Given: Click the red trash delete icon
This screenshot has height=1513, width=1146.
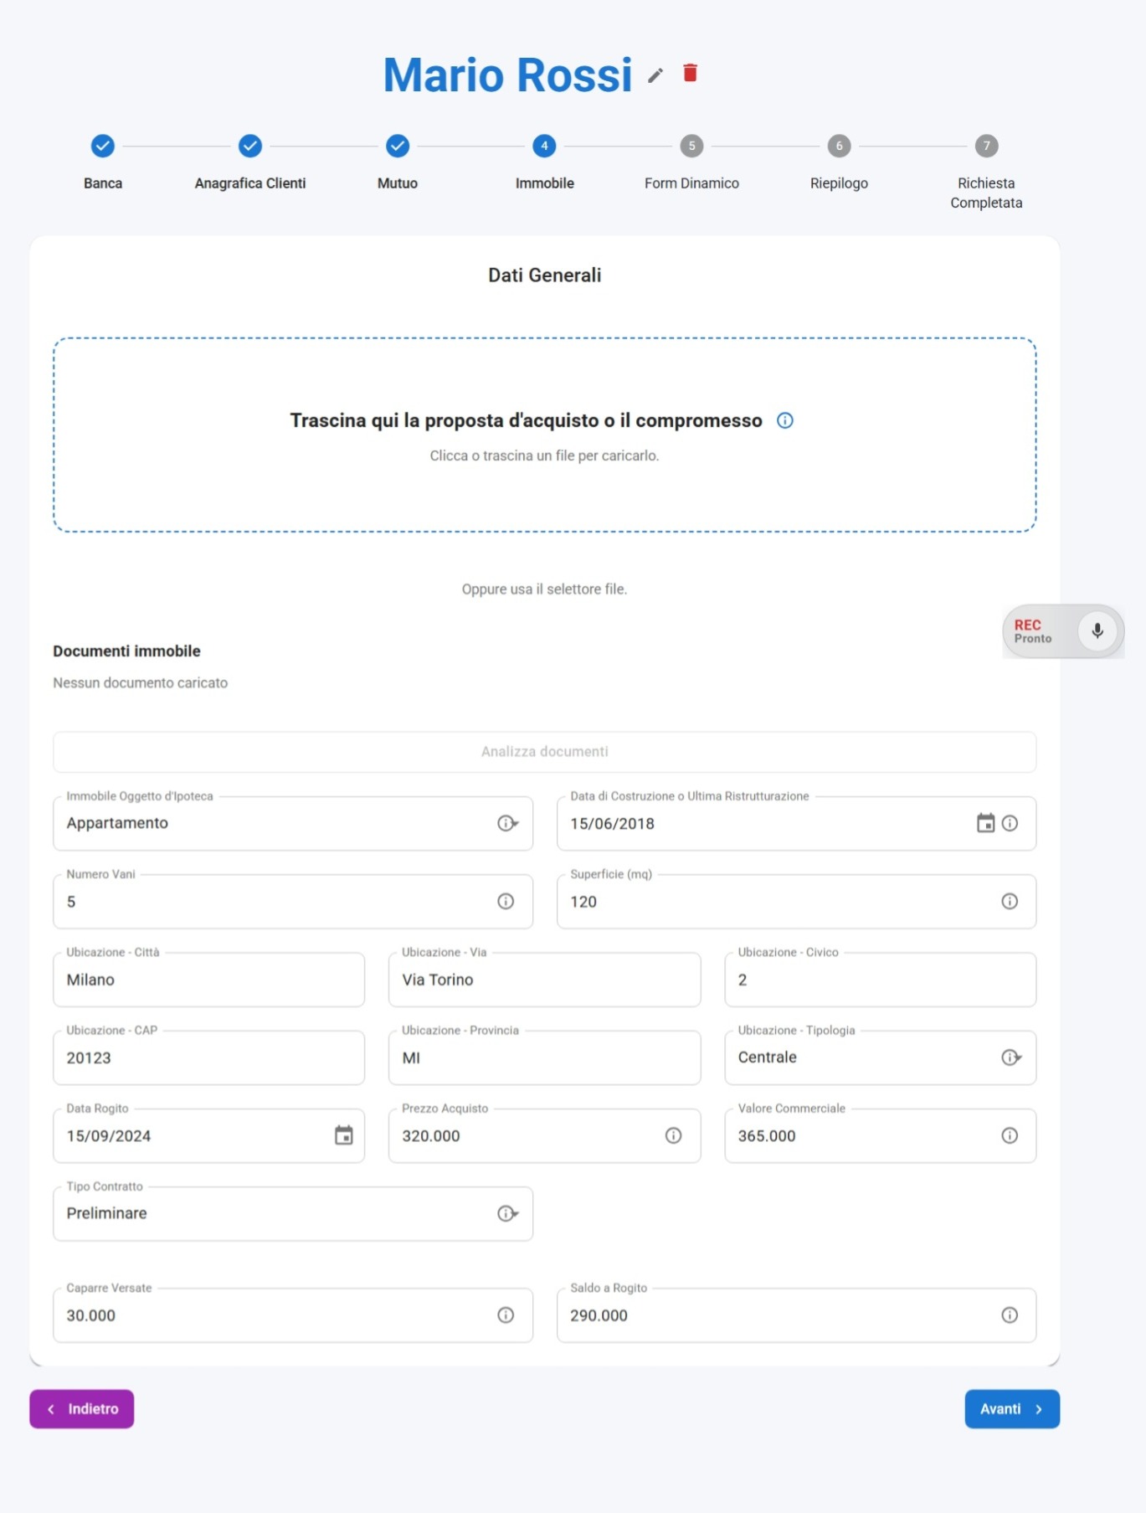Looking at the screenshot, I should point(690,73).
